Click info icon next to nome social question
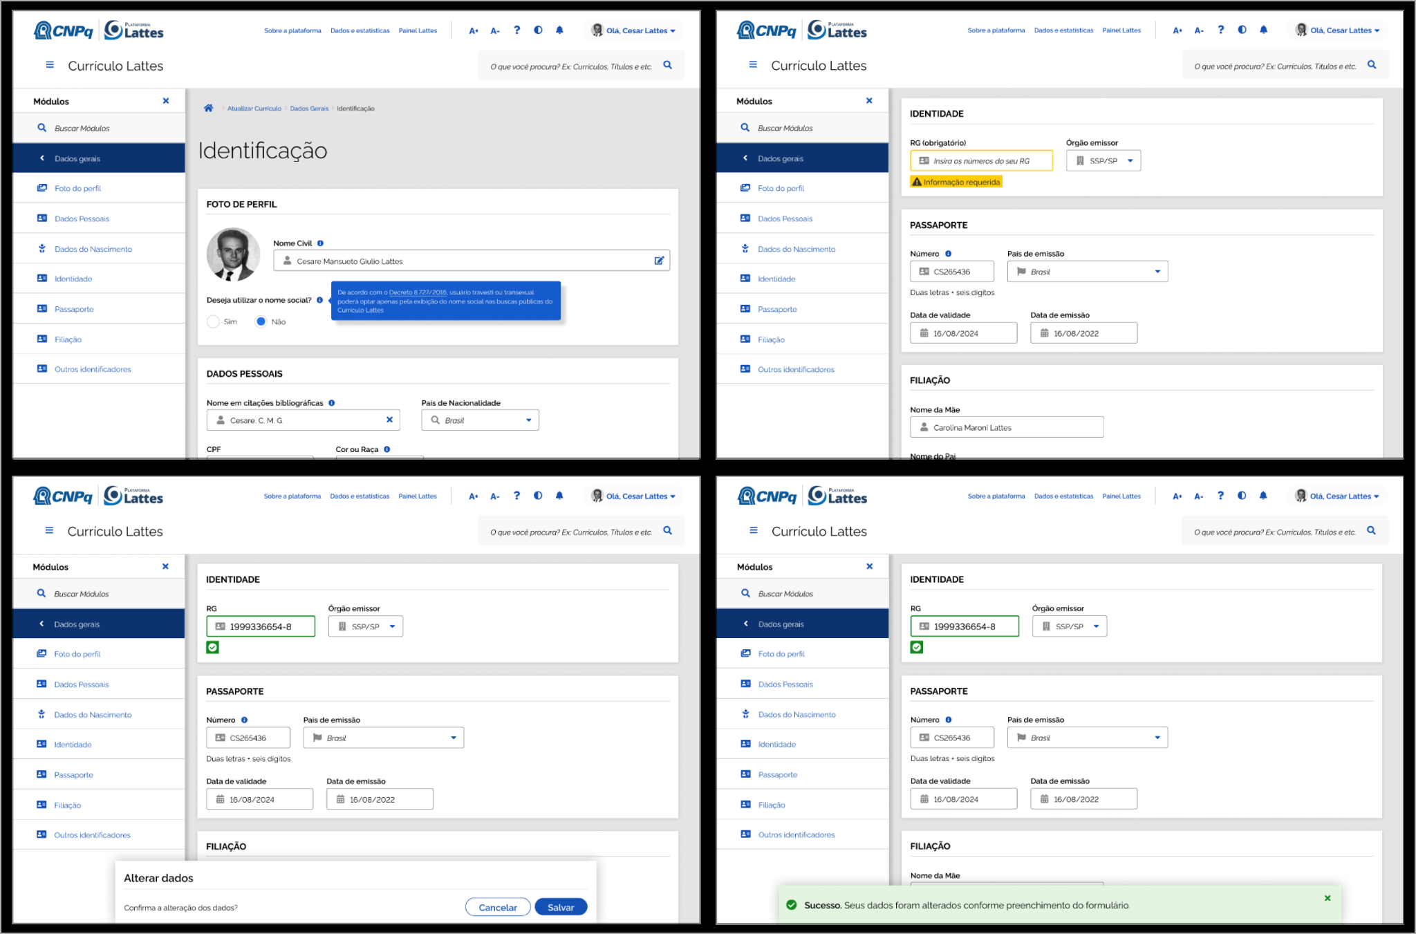 [x=319, y=300]
